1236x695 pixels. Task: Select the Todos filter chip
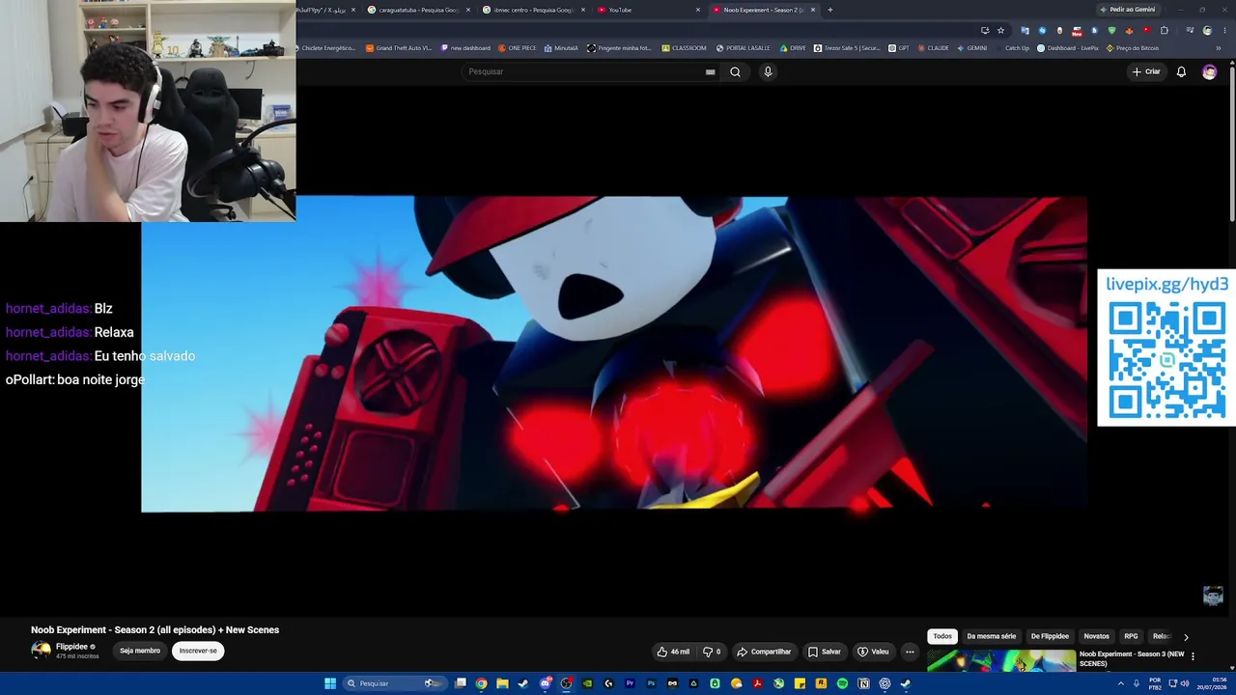point(942,636)
